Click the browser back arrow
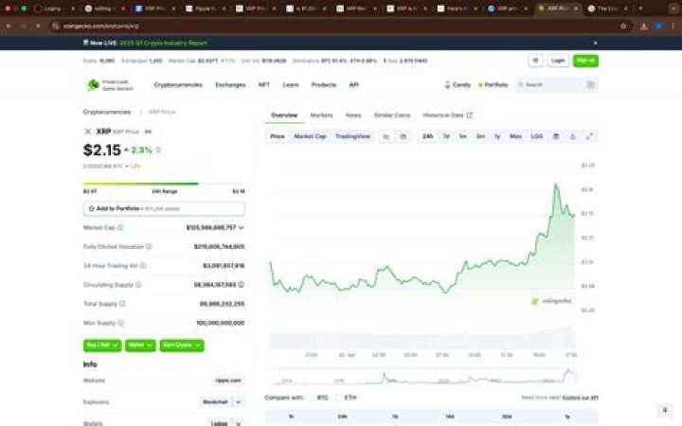Viewport: 682px width, 426px height. pyautogui.click(x=9, y=27)
